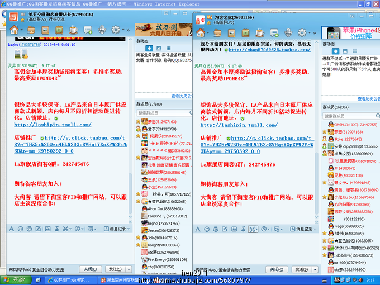Open group home icon in 淘客之家 window

coord(201,32)
